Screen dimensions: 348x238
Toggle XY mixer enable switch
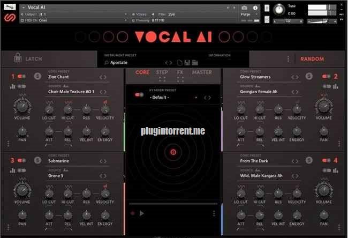click(x=139, y=95)
